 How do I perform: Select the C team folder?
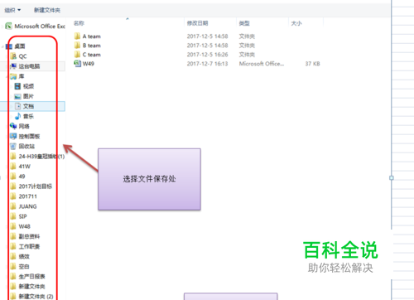tap(88, 55)
